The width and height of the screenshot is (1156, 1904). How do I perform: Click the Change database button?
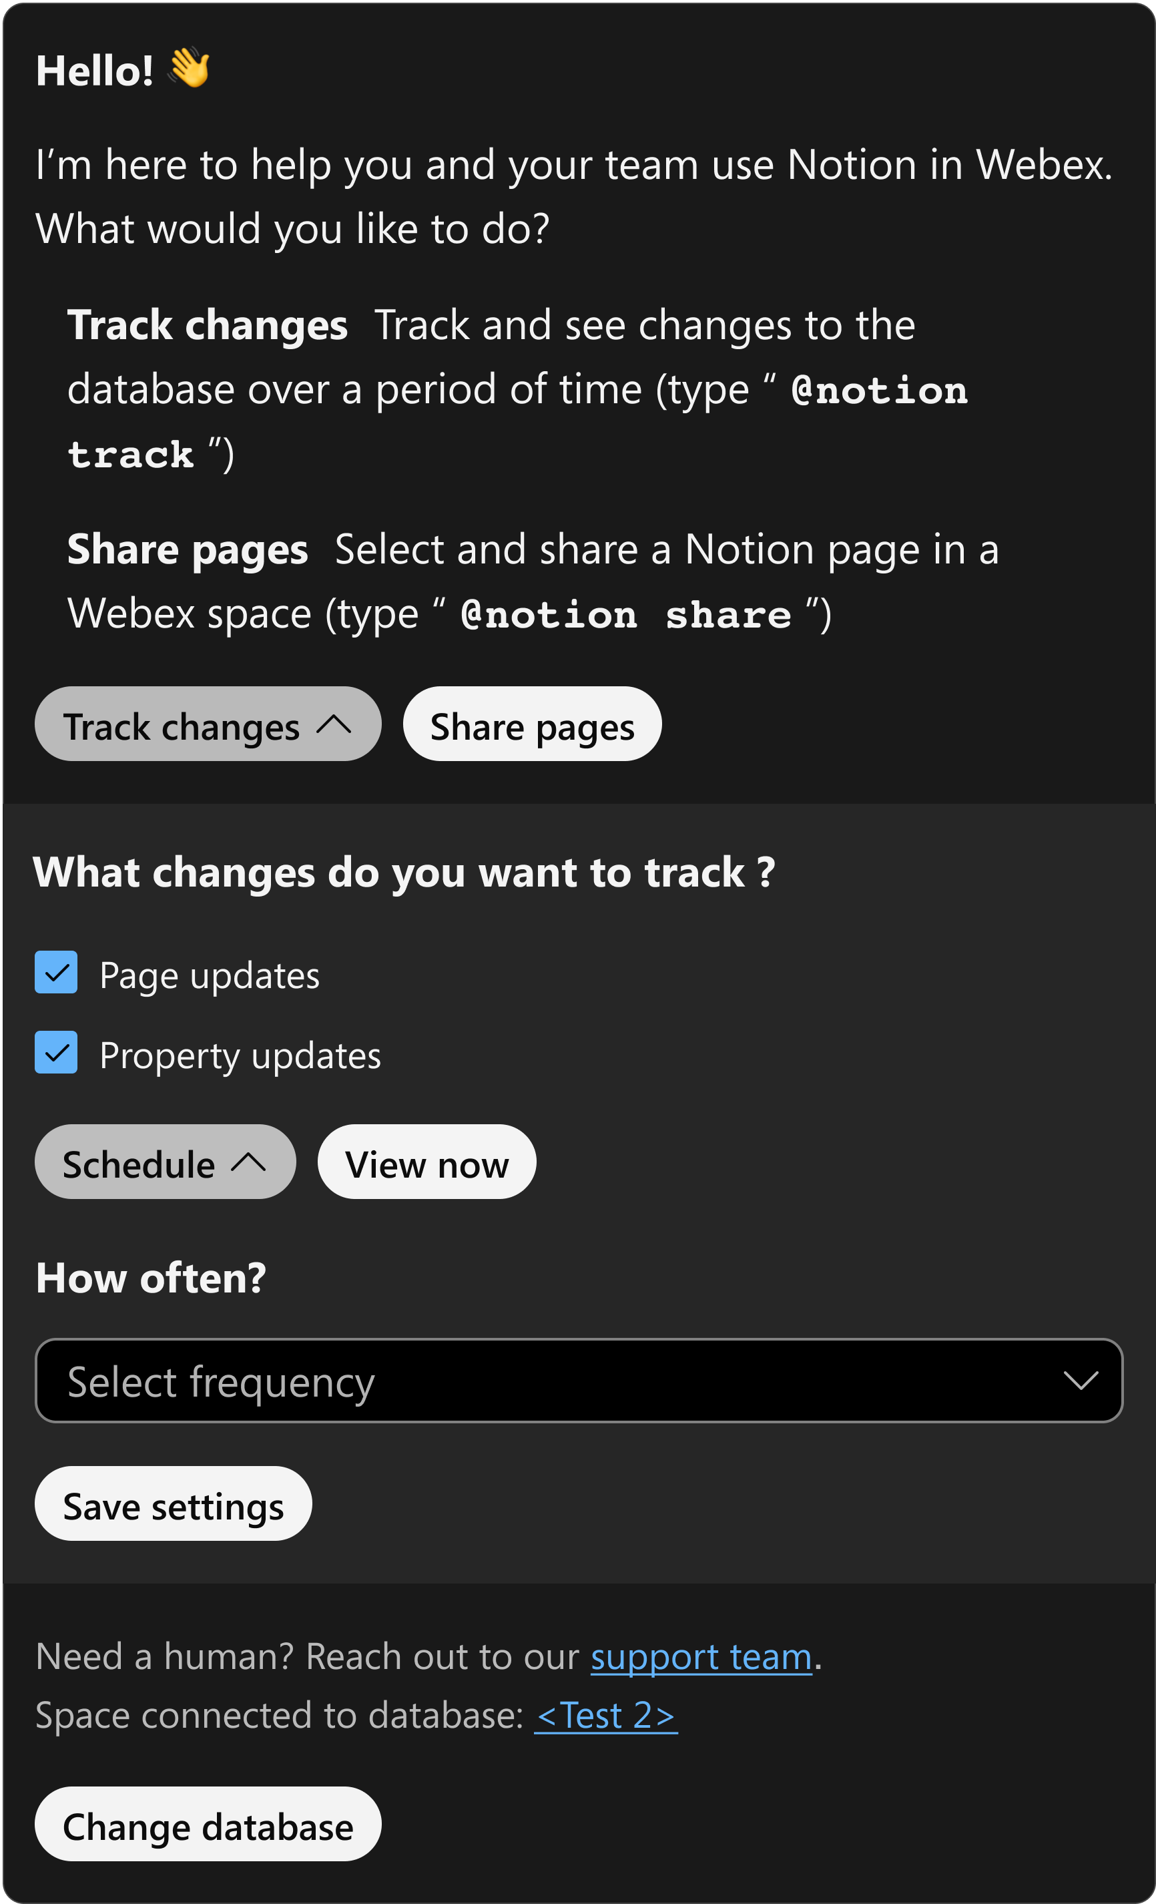pyautogui.click(x=208, y=1824)
